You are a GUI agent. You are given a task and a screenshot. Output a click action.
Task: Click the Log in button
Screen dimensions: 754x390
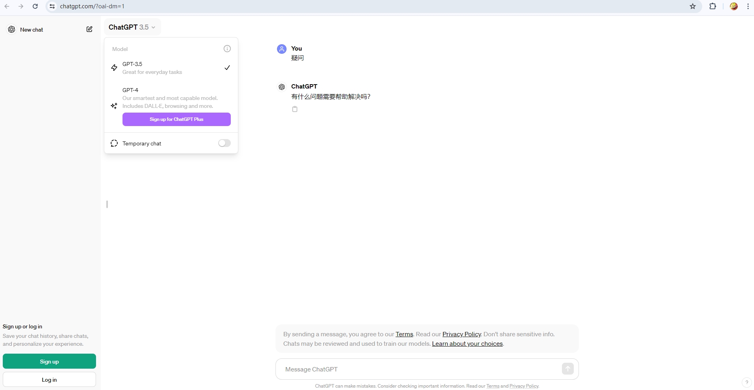[x=49, y=380]
